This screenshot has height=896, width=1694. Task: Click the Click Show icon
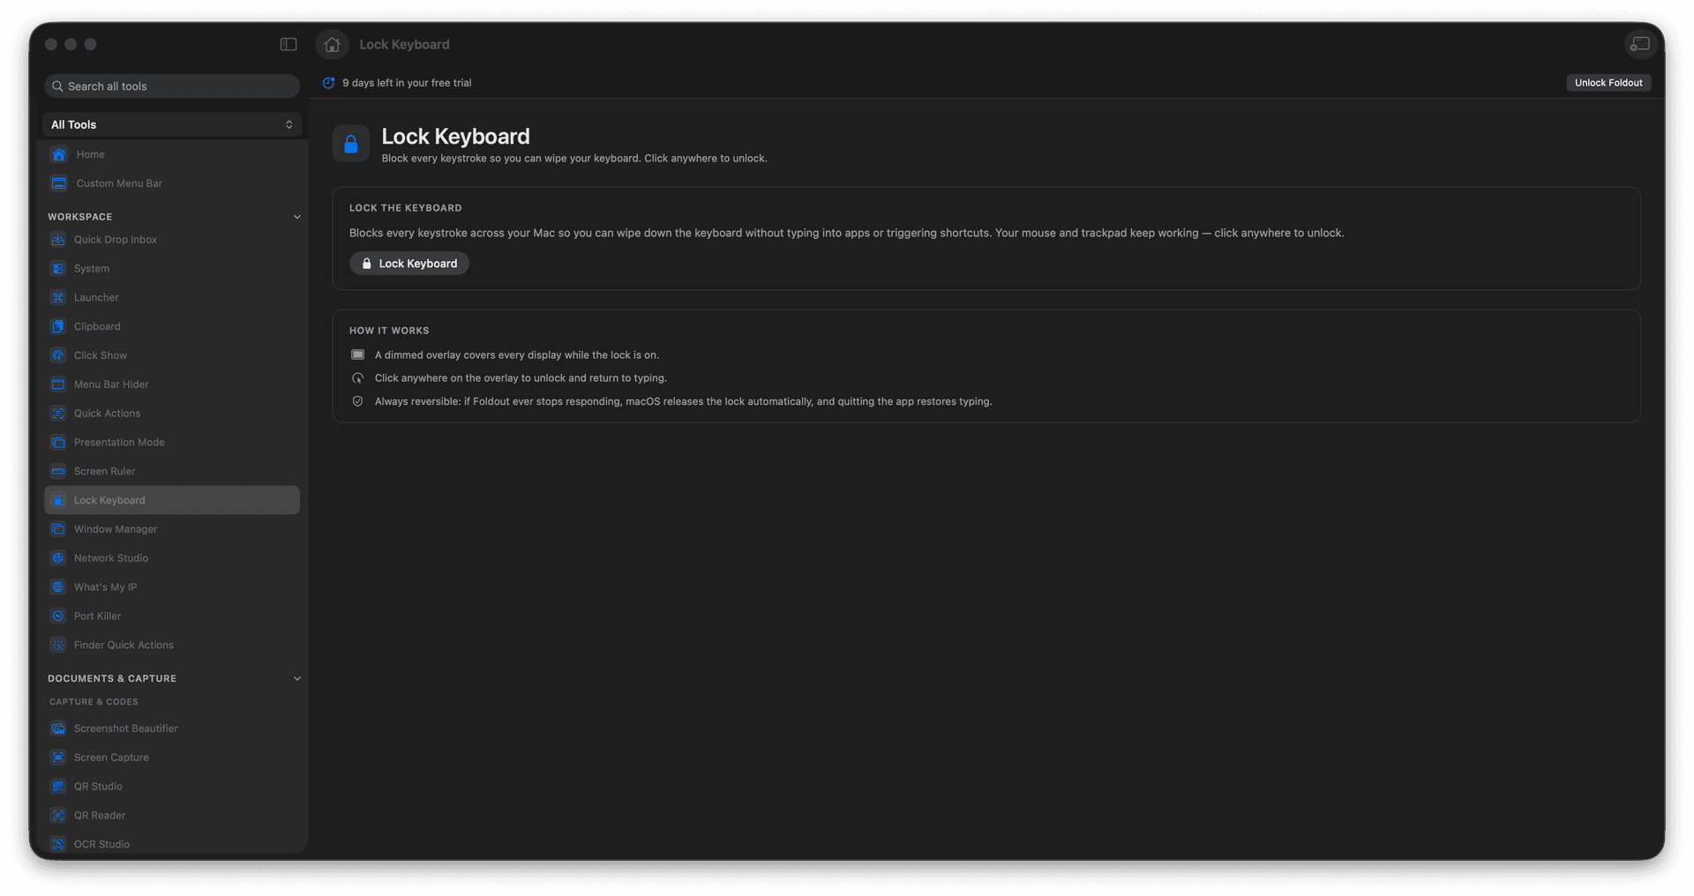point(58,355)
